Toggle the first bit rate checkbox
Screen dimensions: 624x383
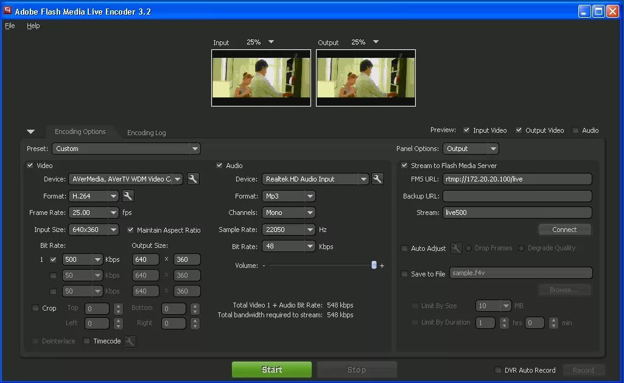pos(53,259)
